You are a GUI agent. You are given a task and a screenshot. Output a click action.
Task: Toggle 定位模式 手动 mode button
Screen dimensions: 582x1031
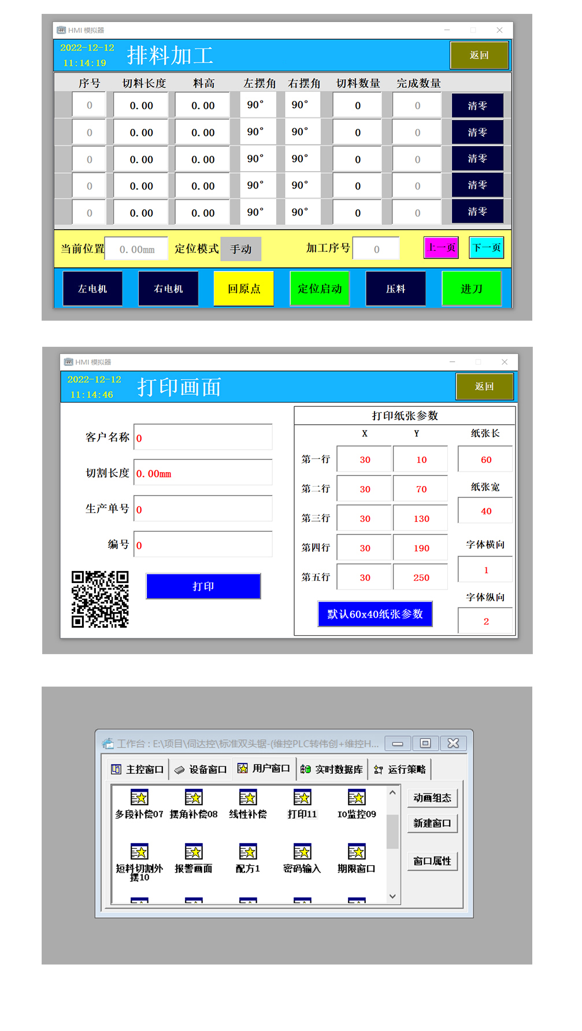241,249
